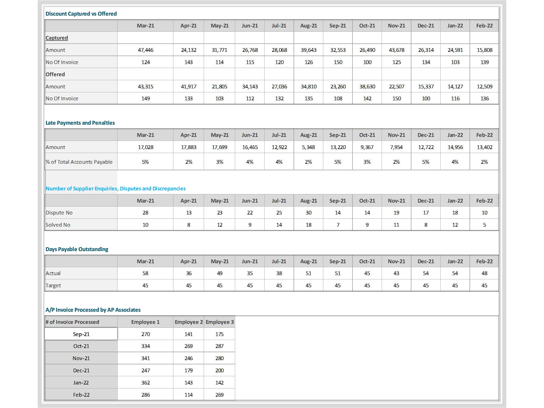This screenshot has width=544, height=408.
Task: Select the Target row label
Action: [53, 285]
